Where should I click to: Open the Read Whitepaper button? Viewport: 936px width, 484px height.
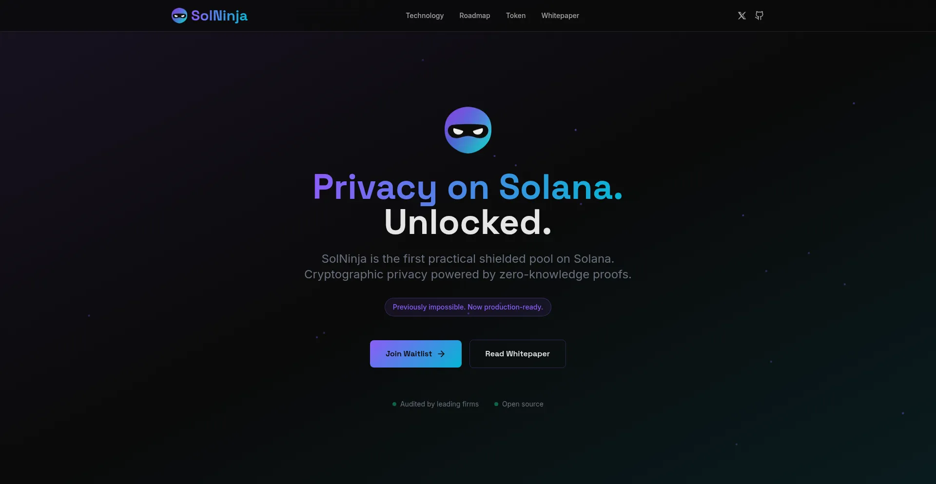(518, 354)
